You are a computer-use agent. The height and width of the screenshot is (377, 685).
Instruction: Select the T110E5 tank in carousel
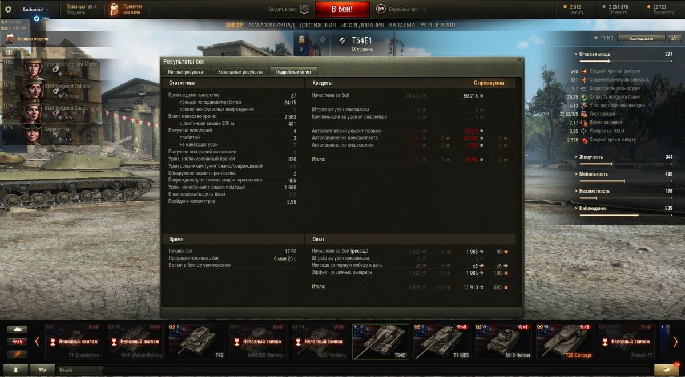coord(442,342)
